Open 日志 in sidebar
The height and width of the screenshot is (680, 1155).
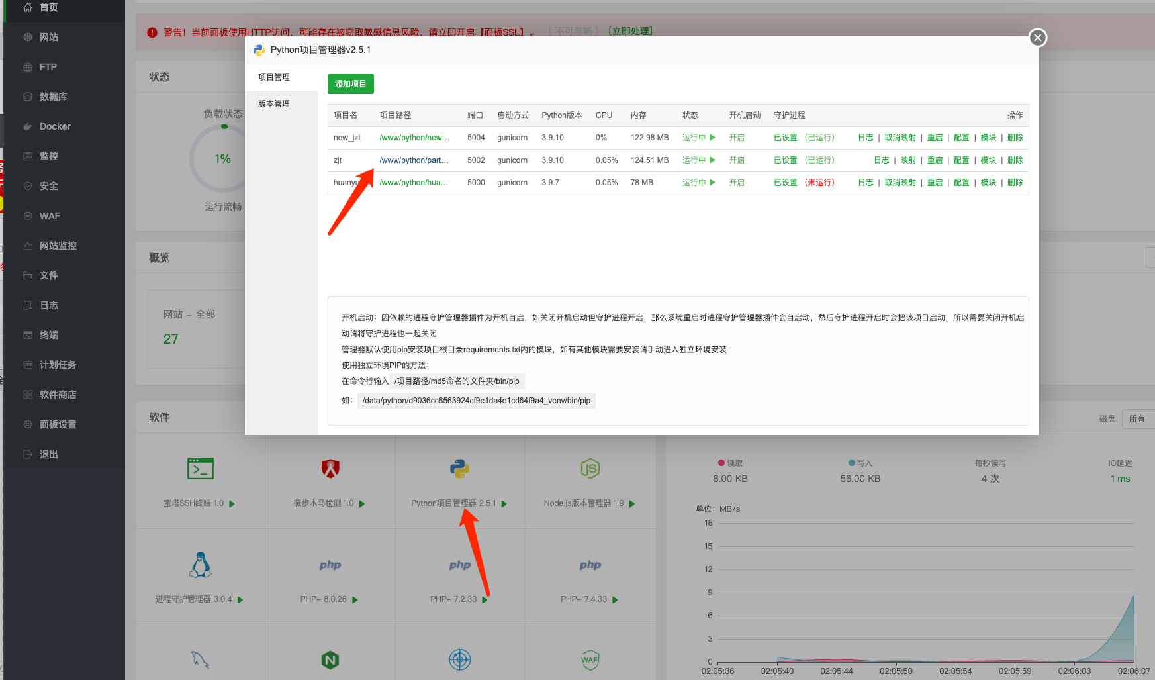[49, 305]
